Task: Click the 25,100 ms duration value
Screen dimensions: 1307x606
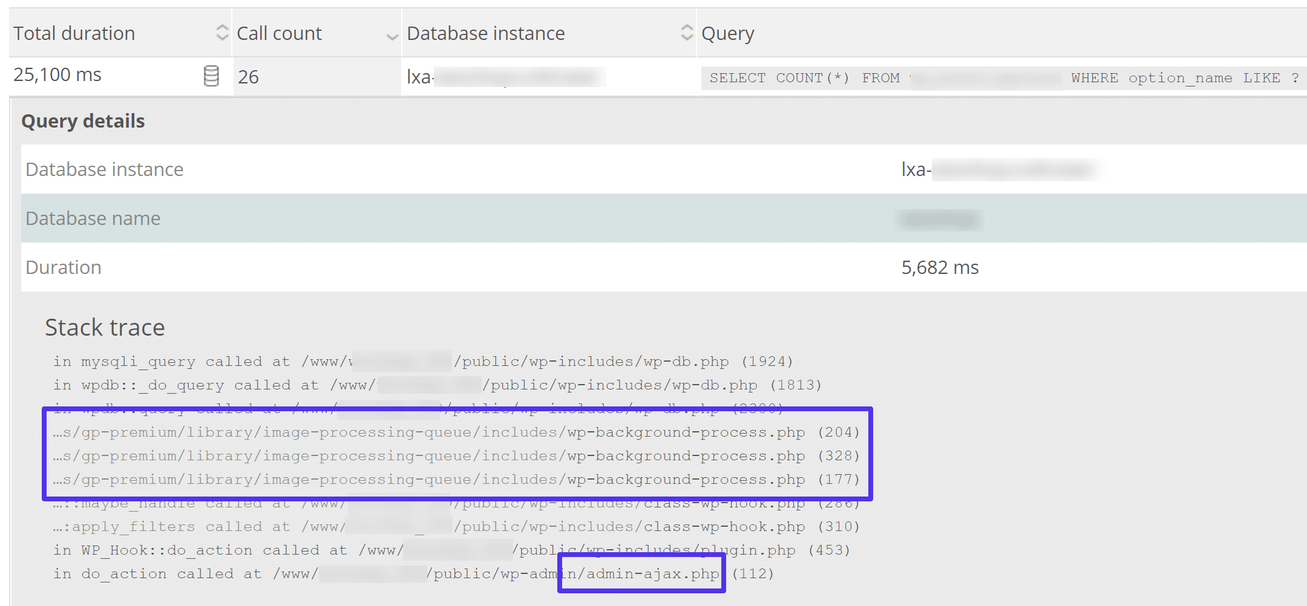Action: click(56, 74)
